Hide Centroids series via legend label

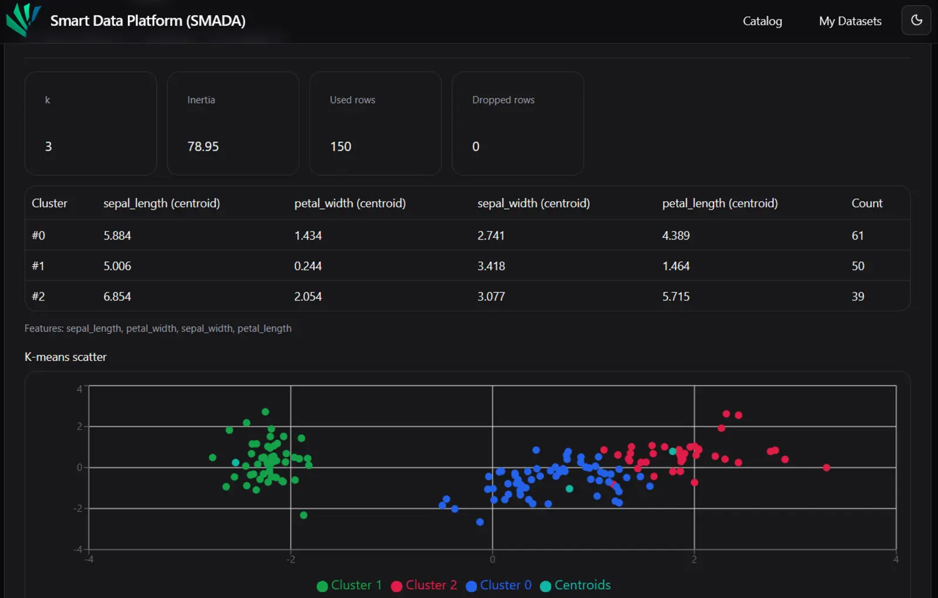coord(582,585)
